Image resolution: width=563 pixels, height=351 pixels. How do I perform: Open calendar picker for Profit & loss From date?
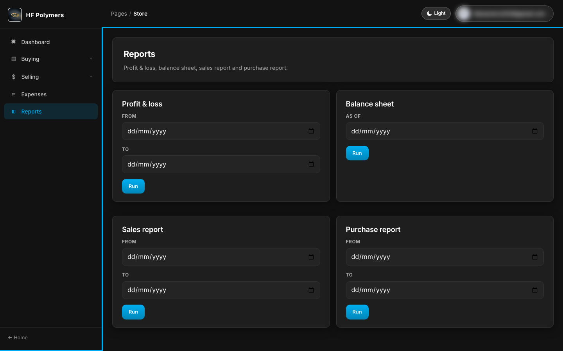tap(311, 131)
